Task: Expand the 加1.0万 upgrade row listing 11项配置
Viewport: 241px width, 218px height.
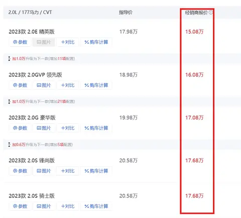Action: [x=42, y=59]
